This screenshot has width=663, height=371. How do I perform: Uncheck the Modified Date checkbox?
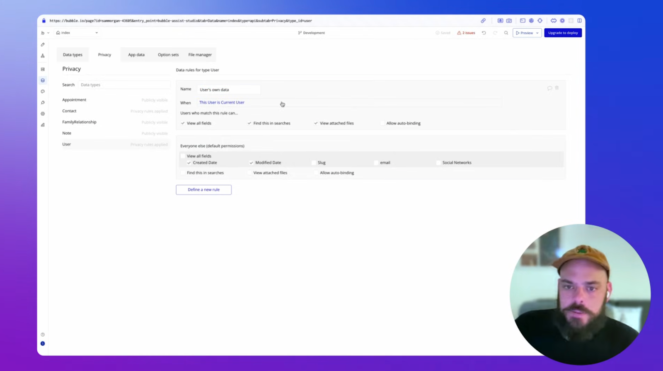251,163
